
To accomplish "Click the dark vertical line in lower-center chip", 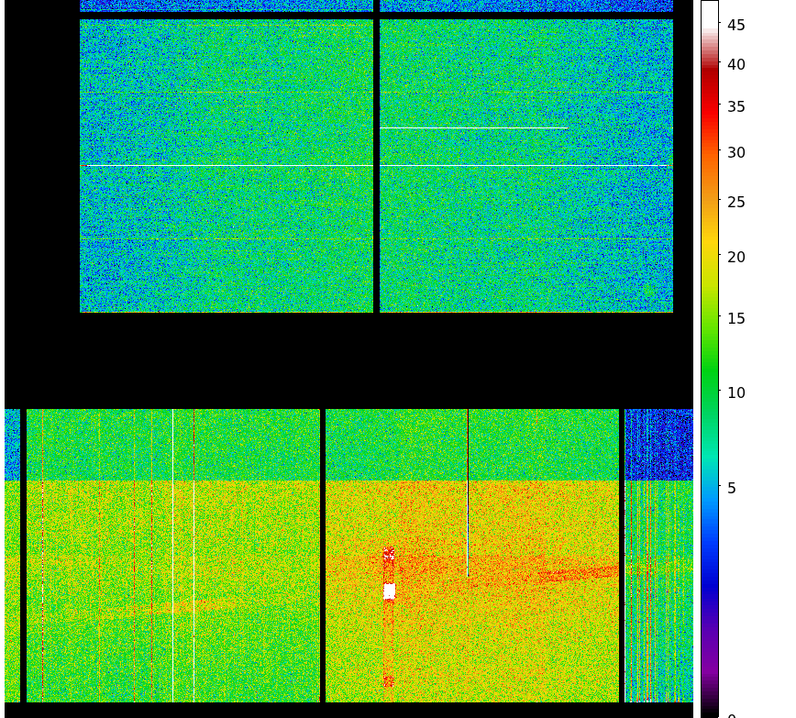I will [x=468, y=486].
